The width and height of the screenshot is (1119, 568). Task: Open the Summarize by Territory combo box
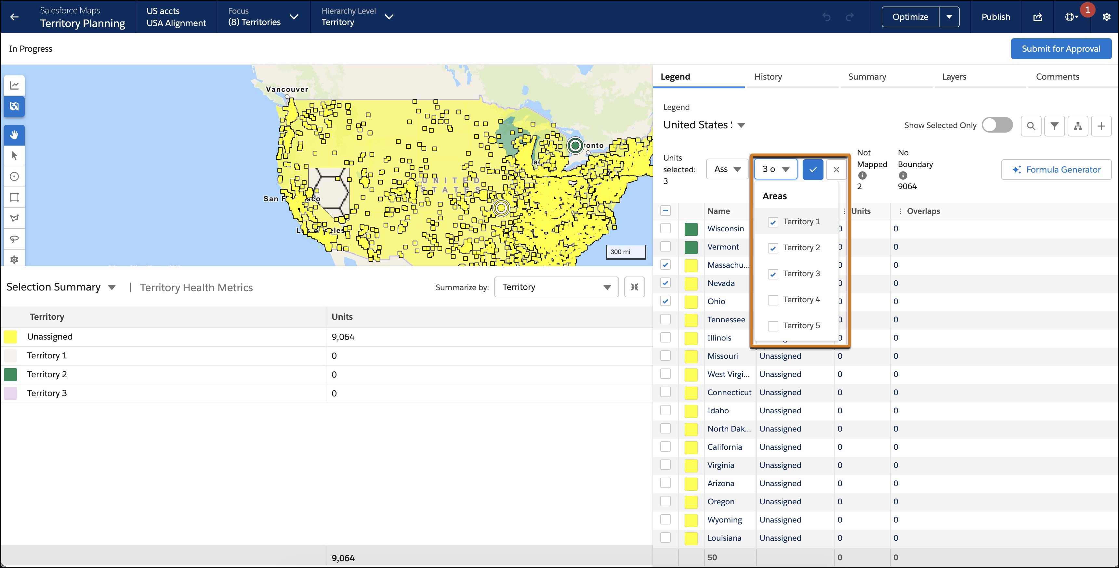click(x=556, y=287)
